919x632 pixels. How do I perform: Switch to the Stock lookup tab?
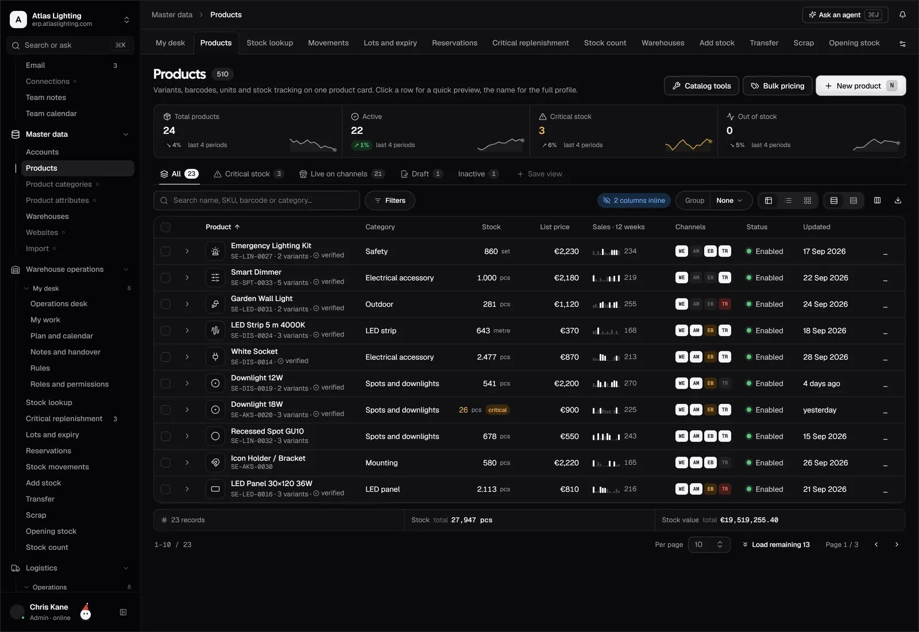coord(270,43)
